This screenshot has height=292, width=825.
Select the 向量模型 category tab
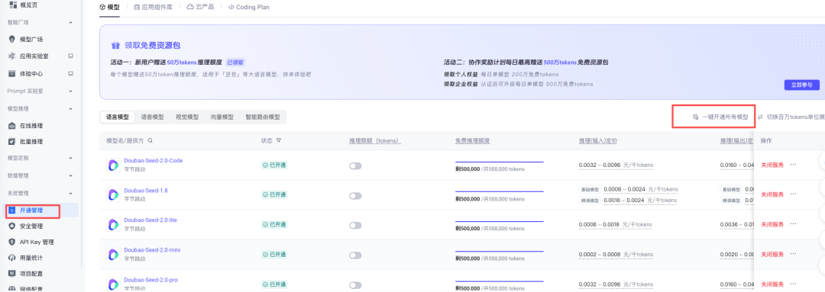pyautogui.click(x=222, y=117)
